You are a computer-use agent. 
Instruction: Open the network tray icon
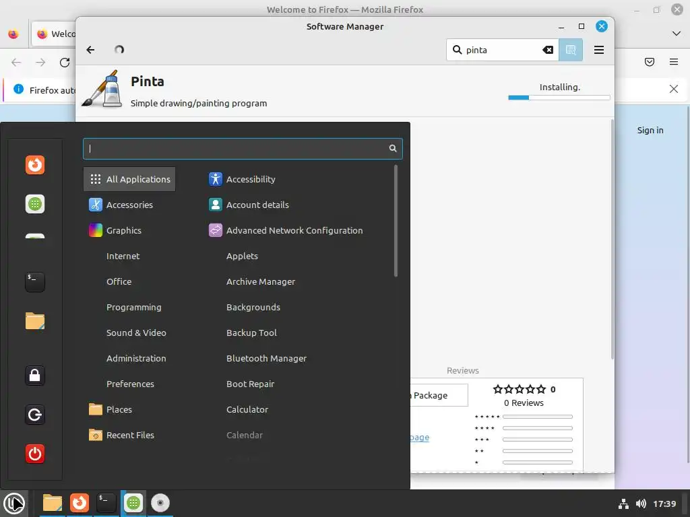(x=623, y=504)
